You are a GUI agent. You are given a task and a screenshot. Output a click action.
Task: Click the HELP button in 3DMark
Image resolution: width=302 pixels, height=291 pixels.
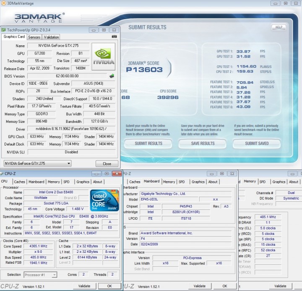tap(279, 27)
